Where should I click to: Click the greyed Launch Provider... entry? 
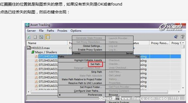[x=119, y=38]
